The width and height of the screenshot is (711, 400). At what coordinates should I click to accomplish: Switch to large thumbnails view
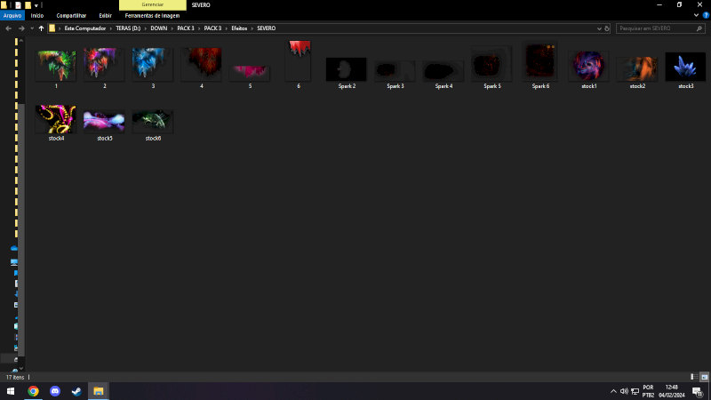tap(704, 377)
